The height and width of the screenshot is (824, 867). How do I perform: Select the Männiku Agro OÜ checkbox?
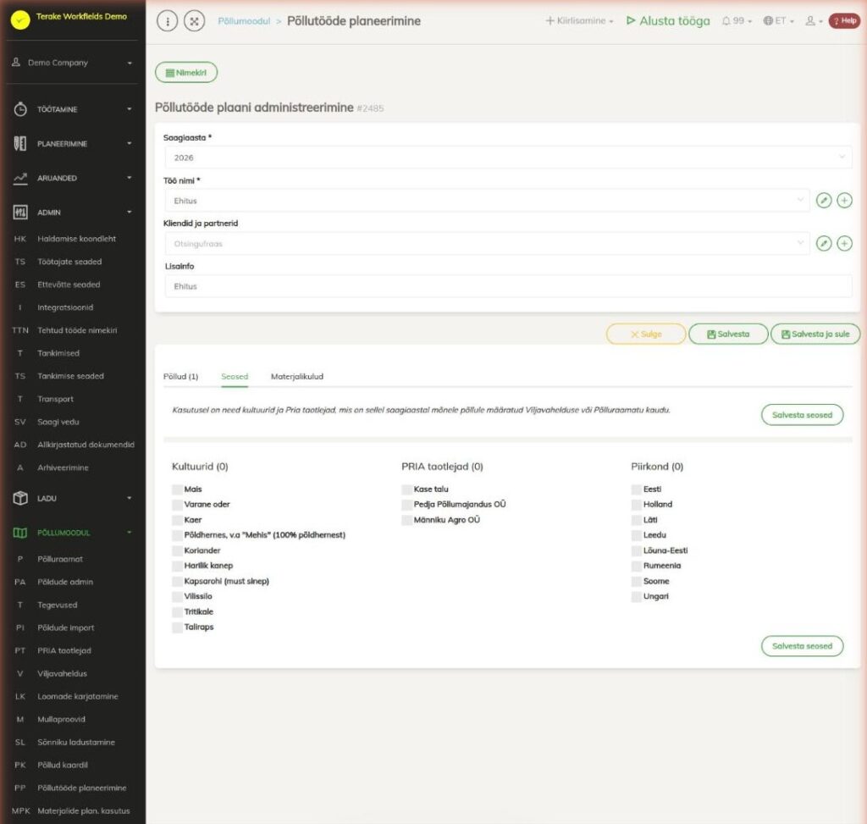(x=407, y=520)
